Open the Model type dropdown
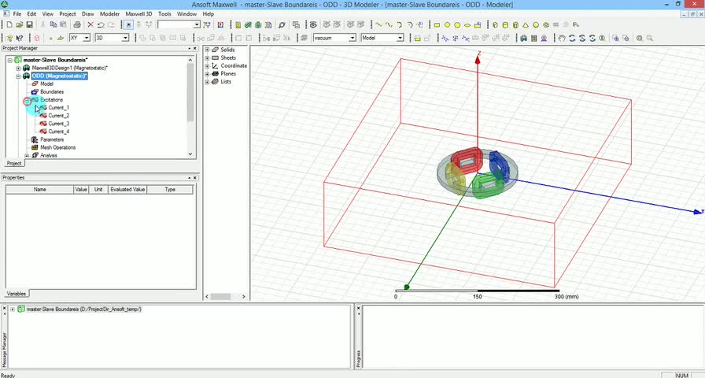 click(400, 39)
